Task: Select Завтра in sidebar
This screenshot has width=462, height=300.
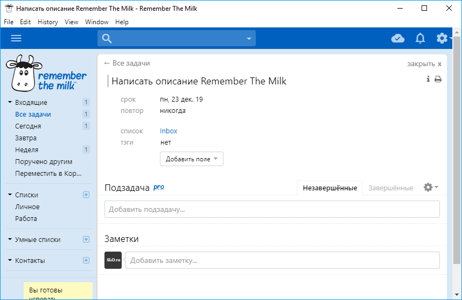Action: pyautogui.click(x=26, y=138)
